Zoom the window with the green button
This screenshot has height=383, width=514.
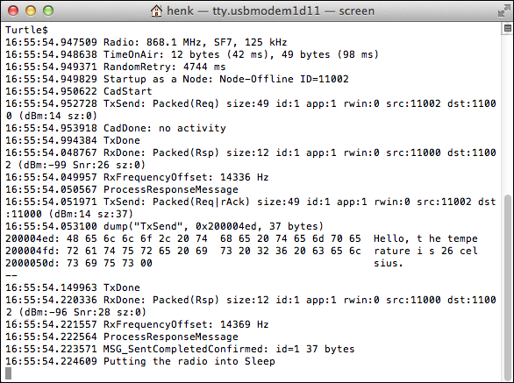(x=48, y=11)
